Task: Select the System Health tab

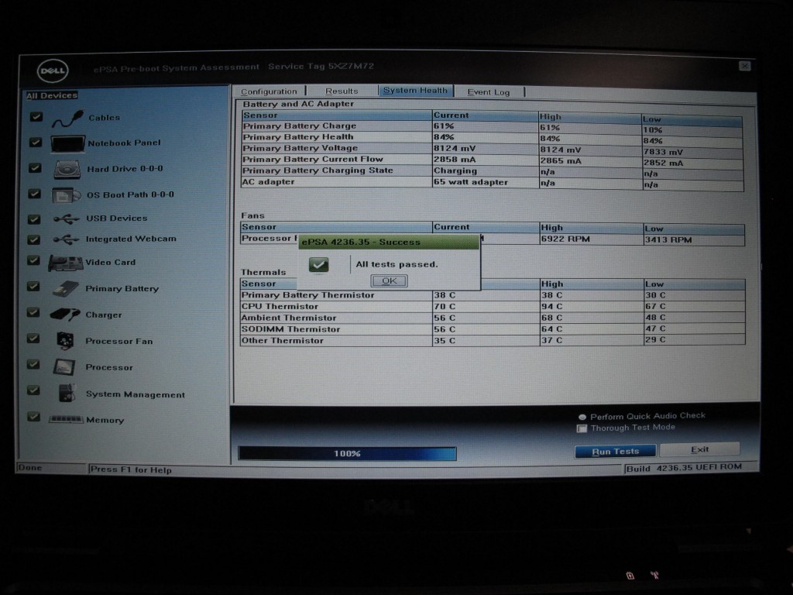Action: coord(416,90)
